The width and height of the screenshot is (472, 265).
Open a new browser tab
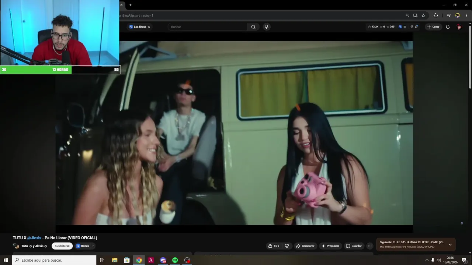tap(130, 5)
